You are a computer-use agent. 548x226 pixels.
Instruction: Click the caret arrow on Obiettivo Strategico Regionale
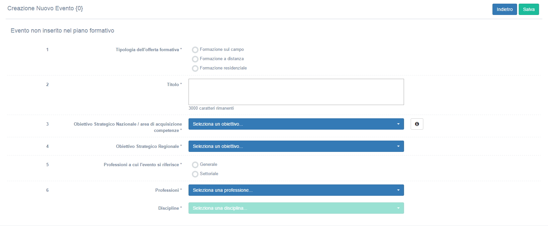point(398,146)
